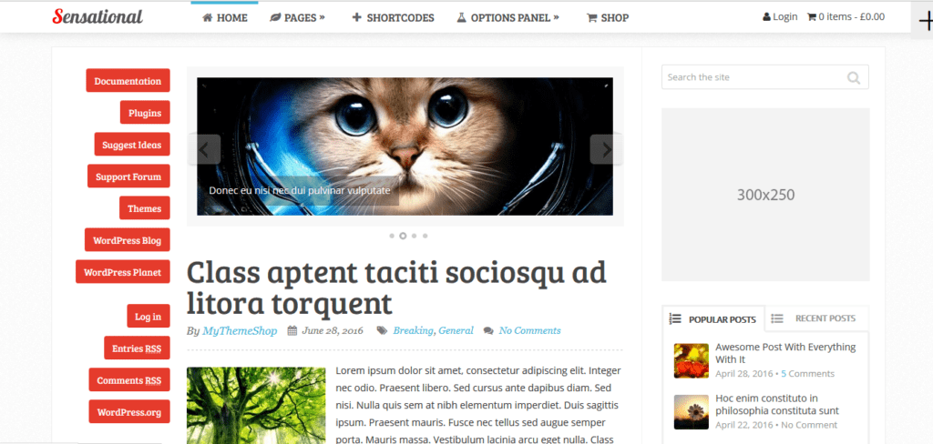Click the WordPress.org button

tap(129, 412)
